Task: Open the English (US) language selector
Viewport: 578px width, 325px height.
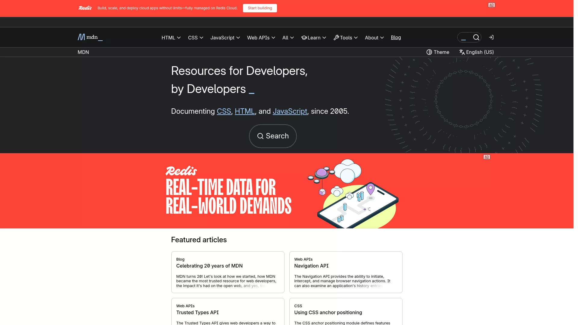Action: point(477,52)
